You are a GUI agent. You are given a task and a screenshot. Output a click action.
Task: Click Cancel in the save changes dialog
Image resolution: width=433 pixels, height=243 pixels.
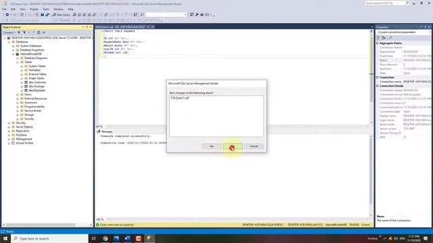coord(254,146)
